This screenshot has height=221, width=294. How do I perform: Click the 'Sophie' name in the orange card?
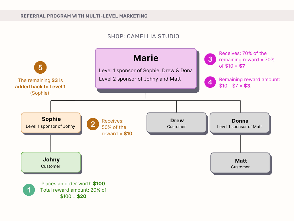point(51,119)
